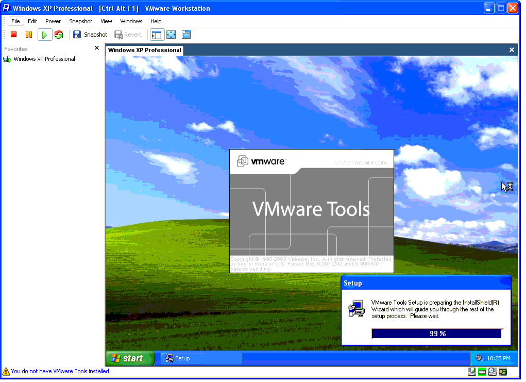Viewport: 526px width, 382px height.
Task: Select Windows XP Professional in Favorites
Action: 44,59
